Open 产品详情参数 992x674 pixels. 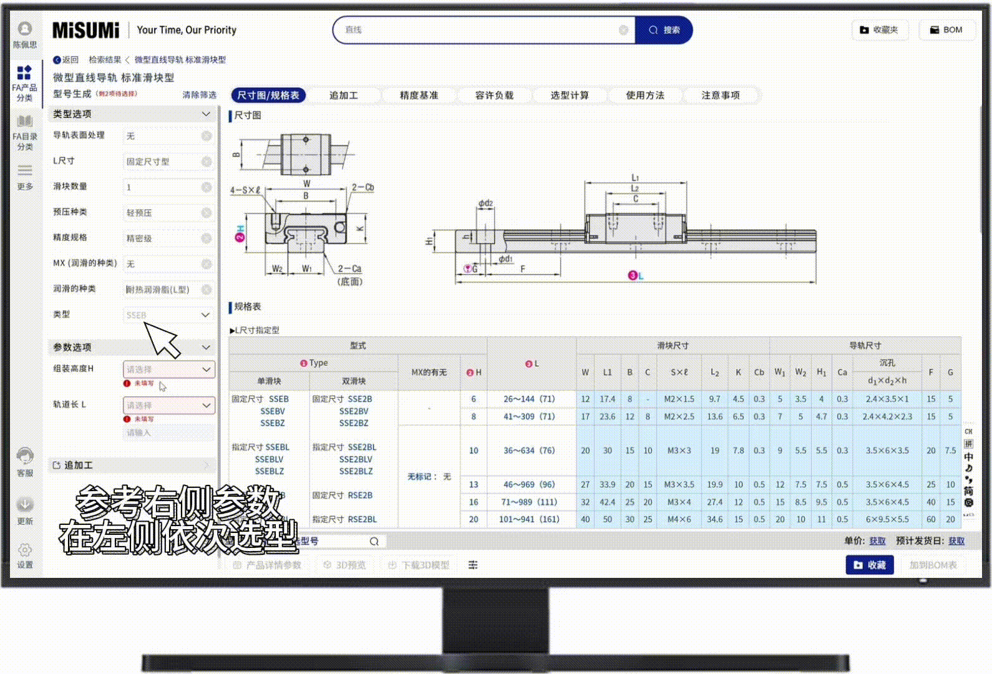[267, 565]
